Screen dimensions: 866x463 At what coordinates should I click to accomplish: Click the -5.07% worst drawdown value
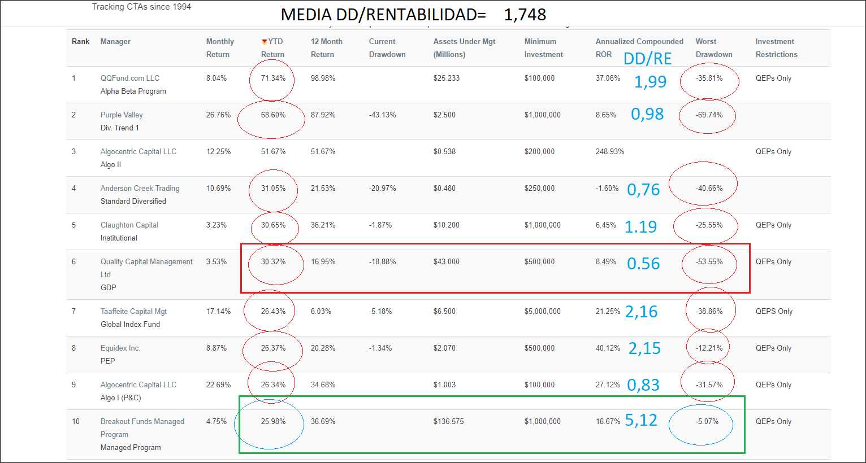(707, 422)
